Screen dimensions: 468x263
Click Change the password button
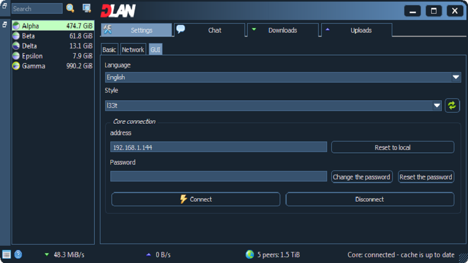click(x=362, y=177)
